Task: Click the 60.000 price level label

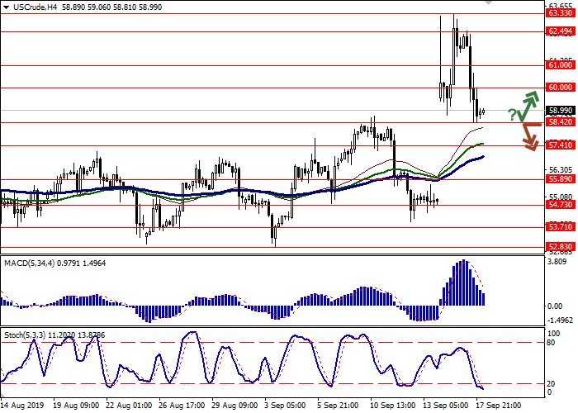Action: coord(560,87)
